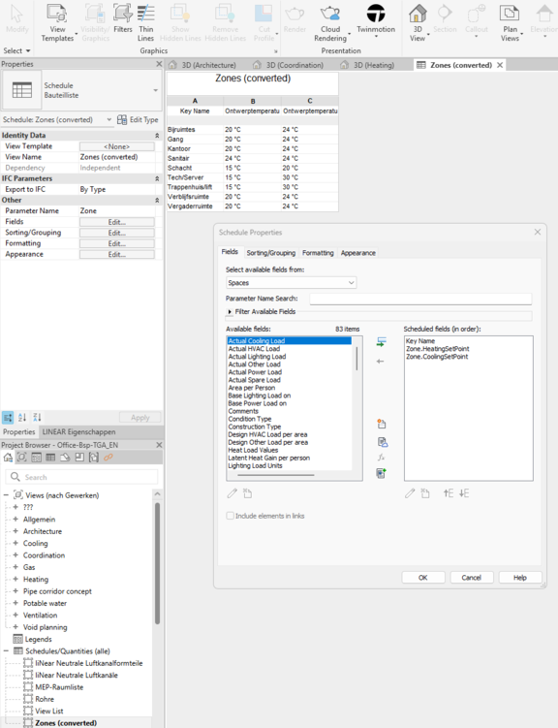The width and height of the screenshot is (558, 728).
Task: Add a calculated parameter (fx icon)
Action: point(382,458)
